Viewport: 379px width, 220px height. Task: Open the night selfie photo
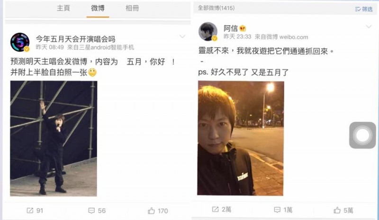click(x=241, y=138)
